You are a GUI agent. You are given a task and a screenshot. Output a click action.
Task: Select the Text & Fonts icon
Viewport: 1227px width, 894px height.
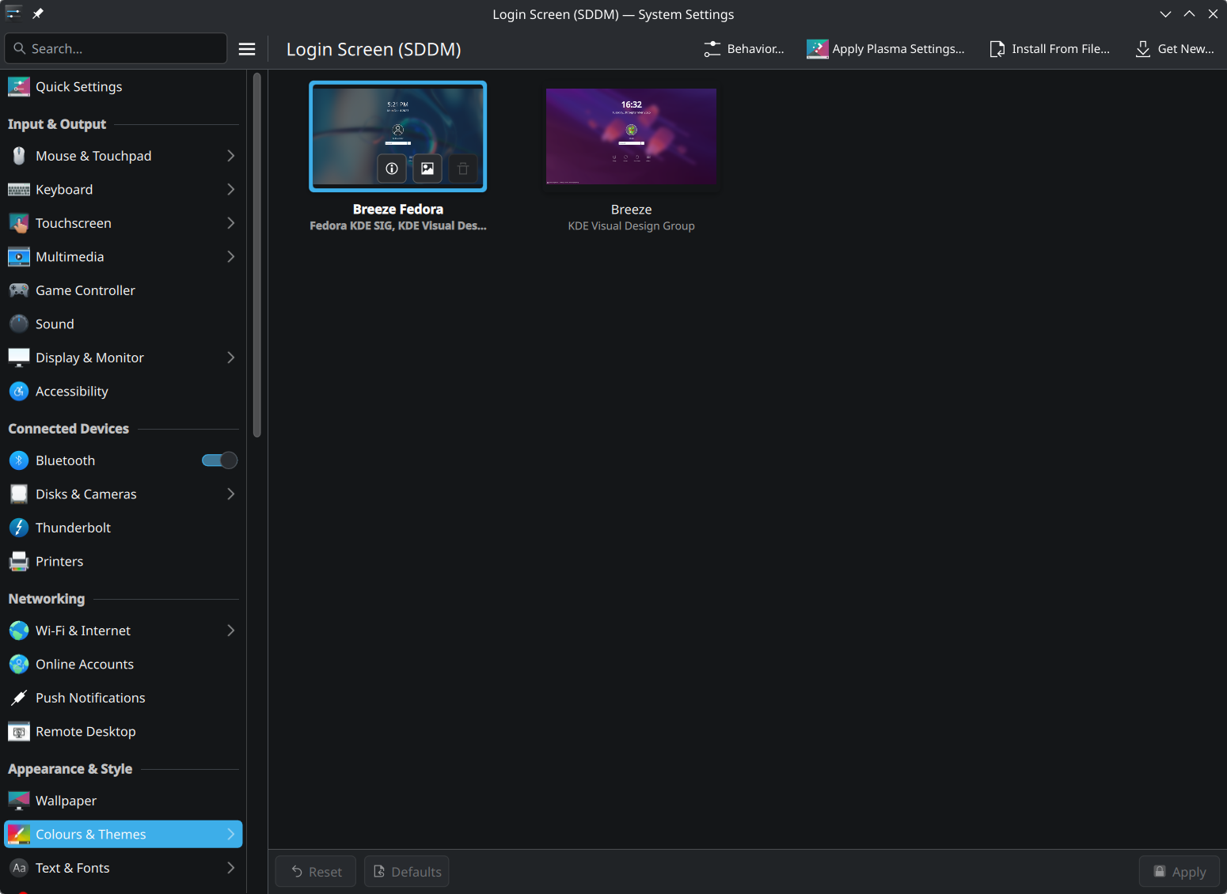click(19, 868)
